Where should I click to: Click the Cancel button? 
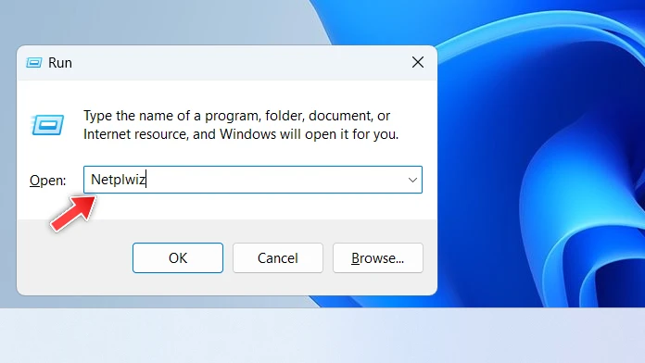[278, 257]
